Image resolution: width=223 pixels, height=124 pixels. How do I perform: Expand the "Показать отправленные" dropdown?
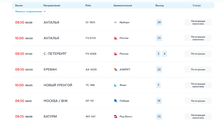[30, 11]
